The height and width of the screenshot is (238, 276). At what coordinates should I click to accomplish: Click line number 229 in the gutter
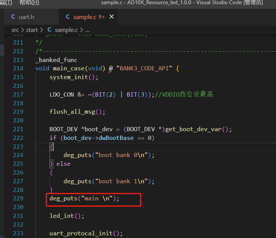(18, 198)
